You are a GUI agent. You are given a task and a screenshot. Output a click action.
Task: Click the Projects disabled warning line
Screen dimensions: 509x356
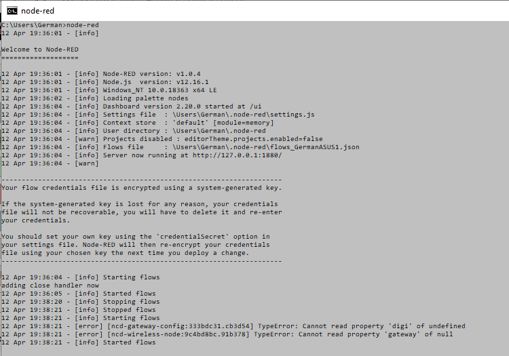point(162,139)
